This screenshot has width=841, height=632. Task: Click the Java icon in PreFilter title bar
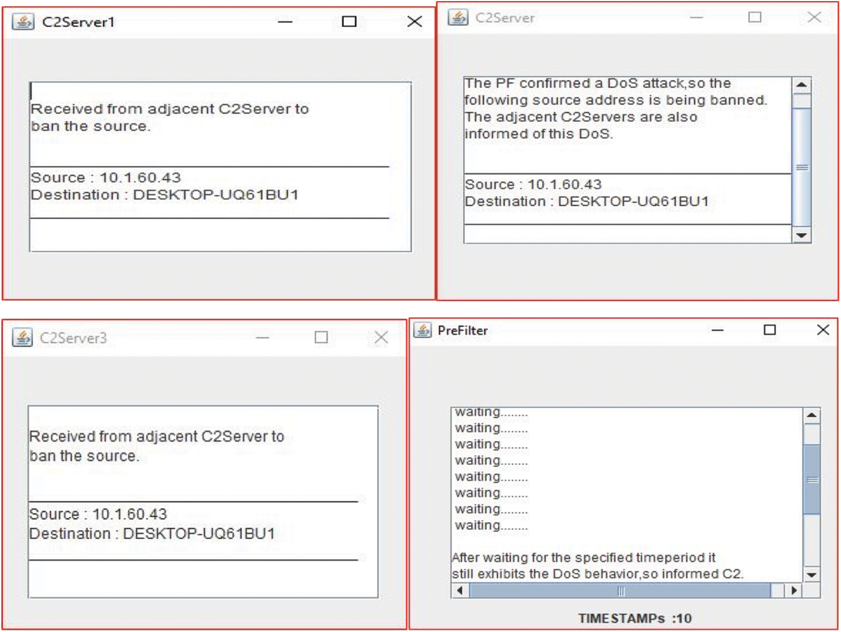point(422,330)
